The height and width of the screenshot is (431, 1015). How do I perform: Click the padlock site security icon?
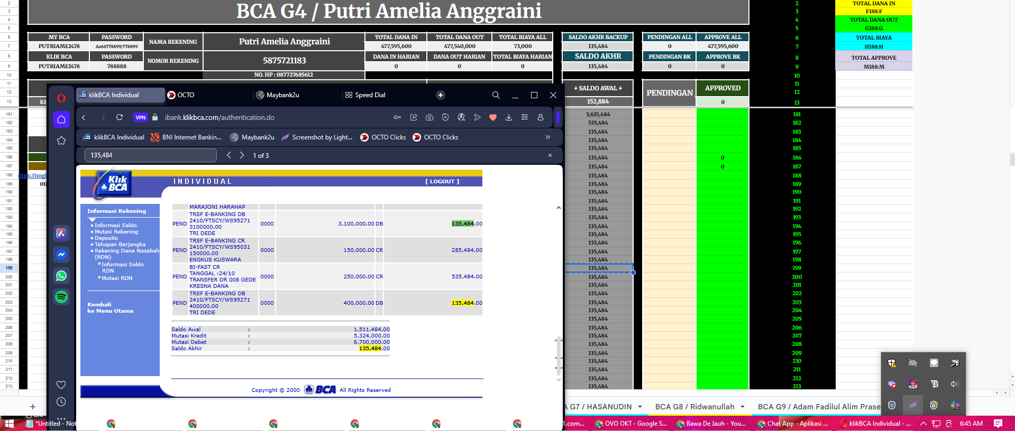coord(155,117)
